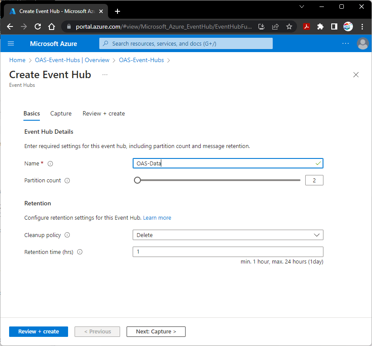Switch to the Review + create tab
This screenshot has height=346, width=372.
click(103, 113)
